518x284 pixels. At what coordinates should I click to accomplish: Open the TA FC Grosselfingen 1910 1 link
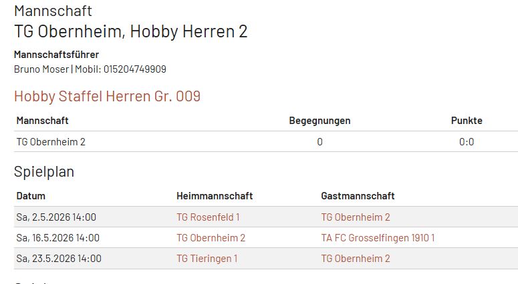(x=378, y=238)
